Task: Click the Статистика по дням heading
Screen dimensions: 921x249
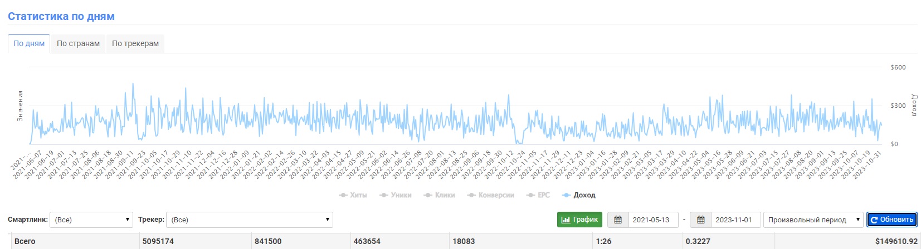Action: coord(61,16)
